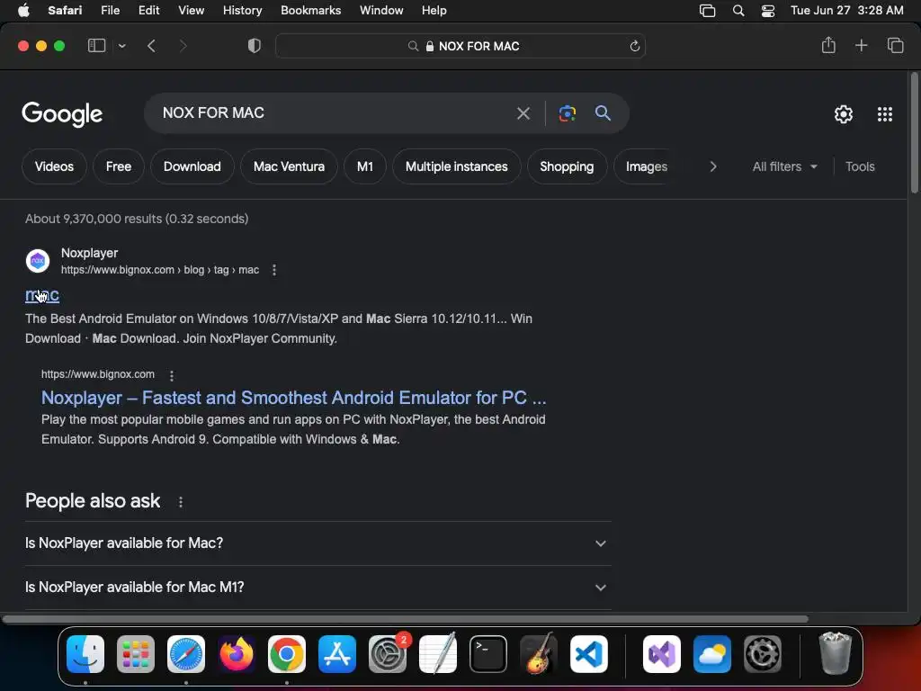Select the Mac Ventura filter chip

tap(289, 166)
